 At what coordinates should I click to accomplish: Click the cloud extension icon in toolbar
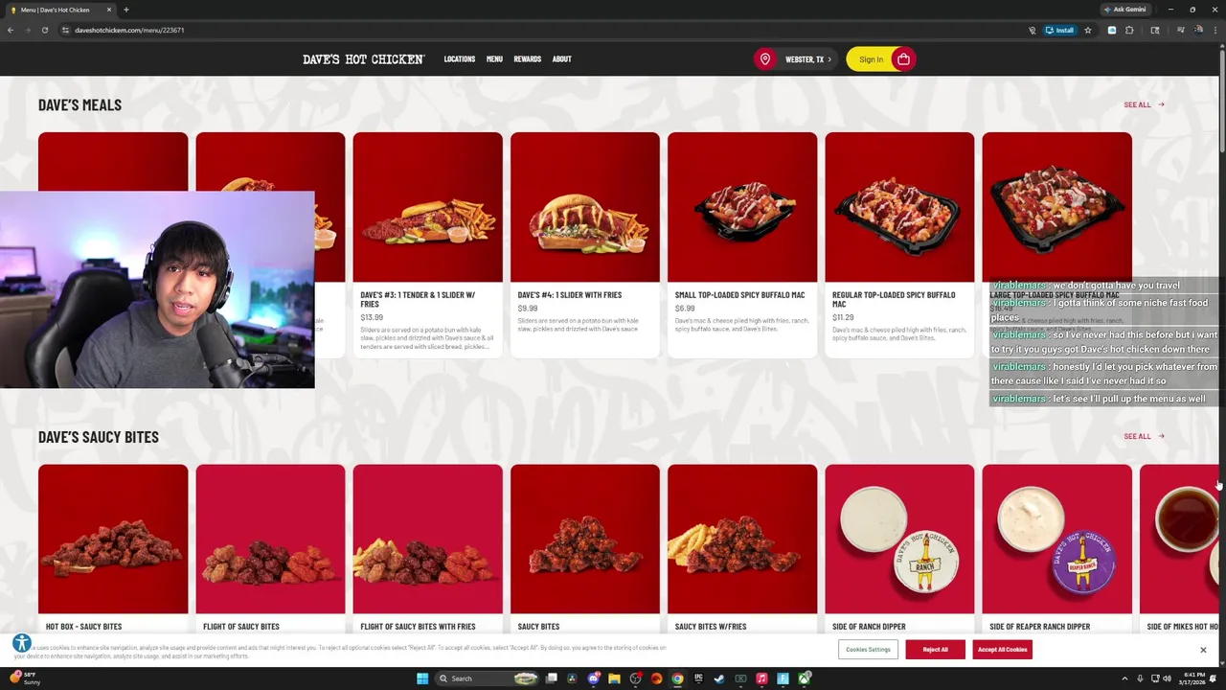1112,30
